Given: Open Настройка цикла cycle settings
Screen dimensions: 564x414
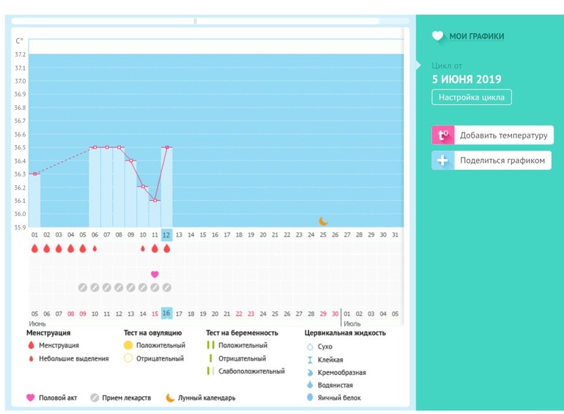Looking at the screenshot, I should tap(472, 97).
